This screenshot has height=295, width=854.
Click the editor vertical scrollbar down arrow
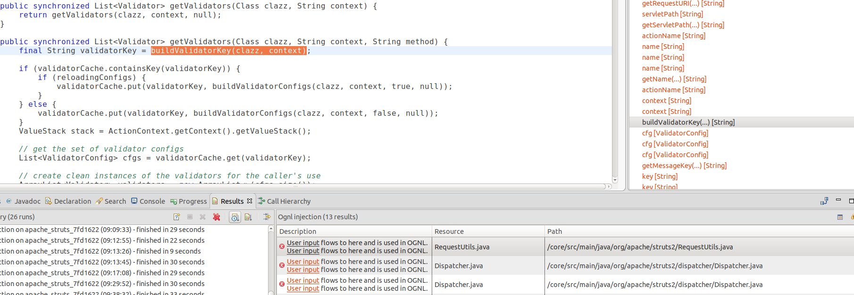coord(615,180)
